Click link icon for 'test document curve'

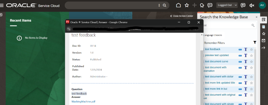(x=240, y=62)
